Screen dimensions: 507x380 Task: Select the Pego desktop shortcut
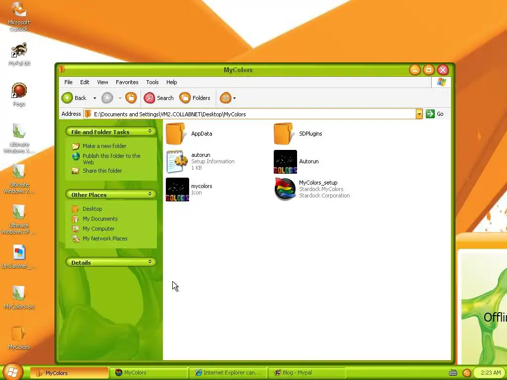pos(19,95)
